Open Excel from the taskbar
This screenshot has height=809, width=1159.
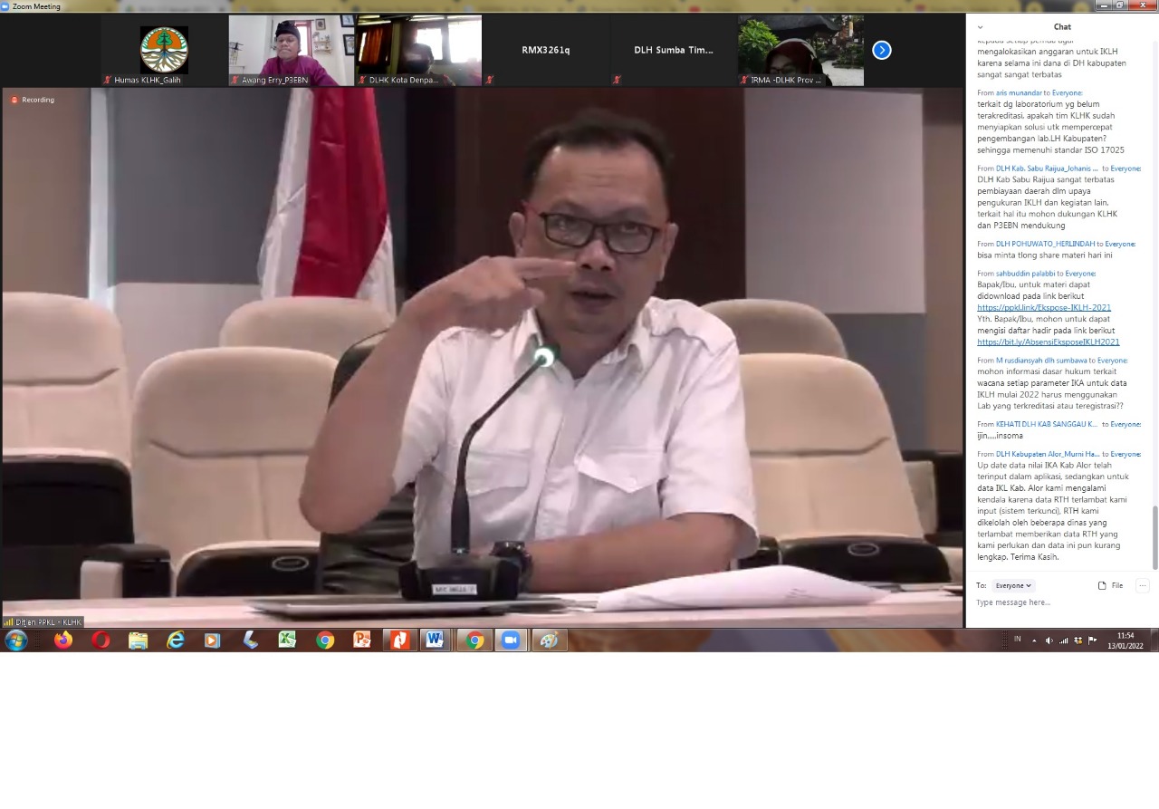(x=287, y=640)
